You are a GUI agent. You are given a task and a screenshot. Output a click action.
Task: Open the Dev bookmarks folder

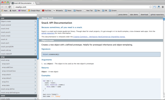(x=97, y=10)
